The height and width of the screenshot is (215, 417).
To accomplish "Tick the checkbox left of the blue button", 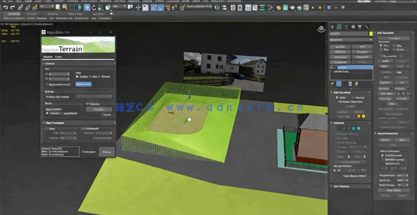I will pyautogui.click(x=47, y=84).
